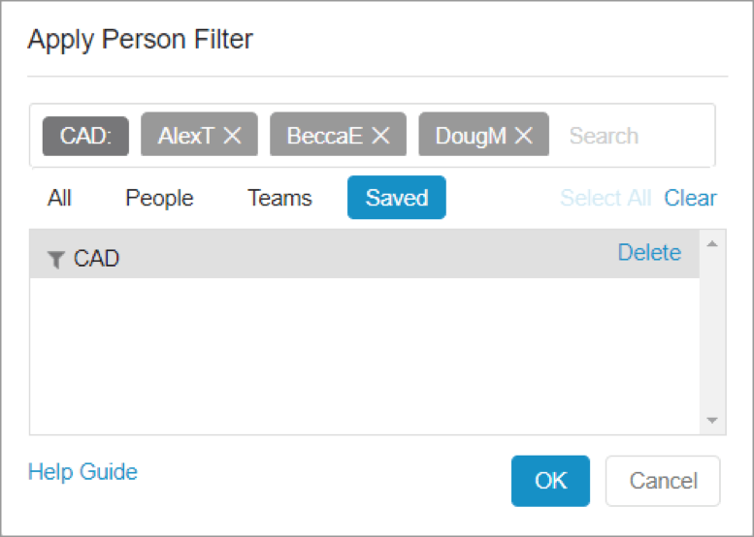This screenshot has width=754, height=537.
Task: Click the scrollbar up arrow
Action: point(712,244)
